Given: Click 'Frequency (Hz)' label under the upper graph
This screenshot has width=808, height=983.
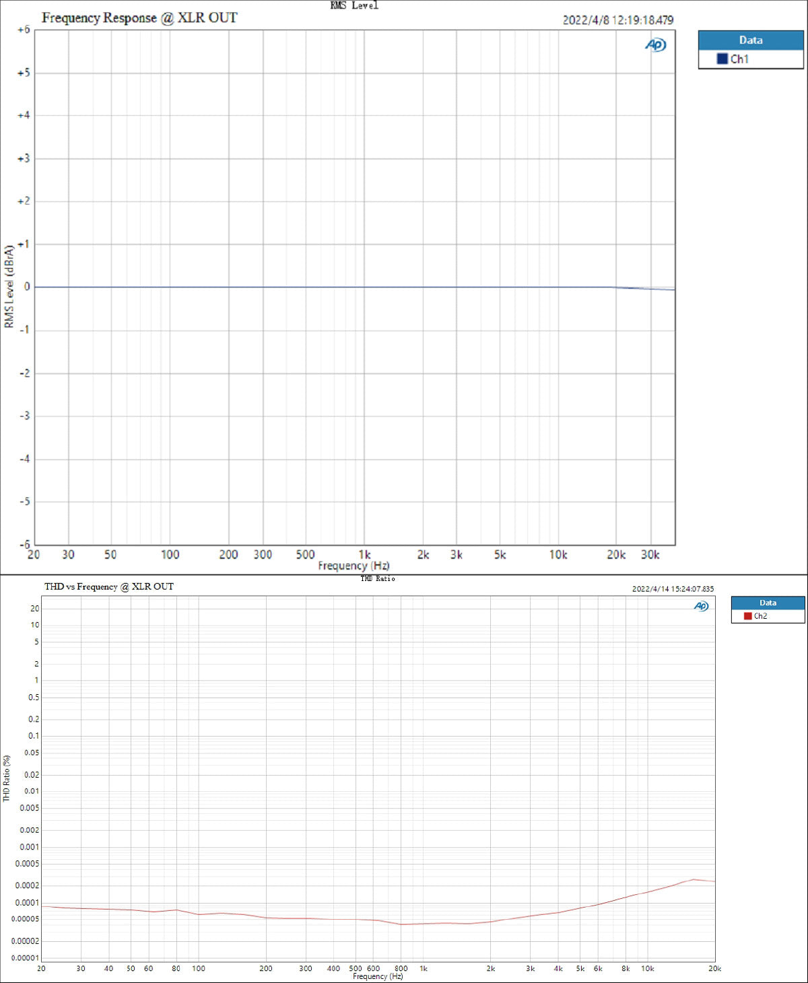Looking at the screenshot, I should (353, 566).
